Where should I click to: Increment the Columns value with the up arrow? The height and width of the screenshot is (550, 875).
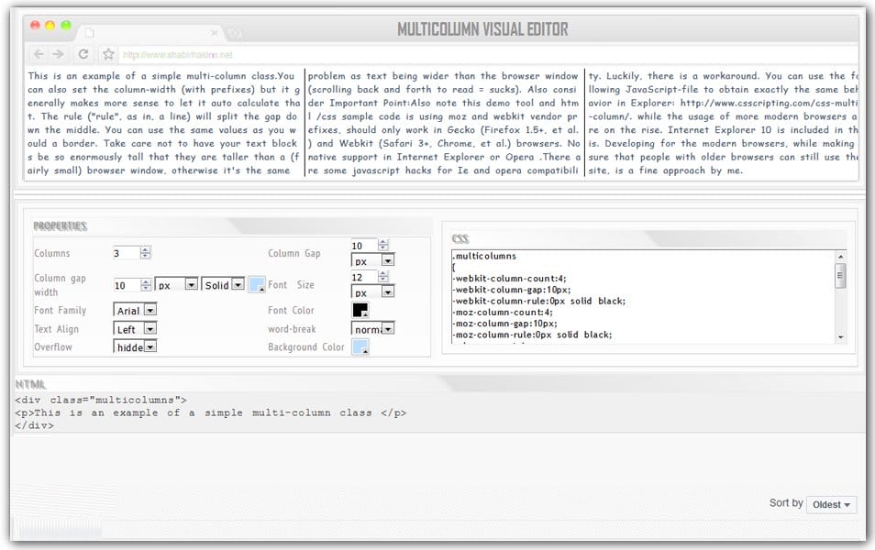145,249
